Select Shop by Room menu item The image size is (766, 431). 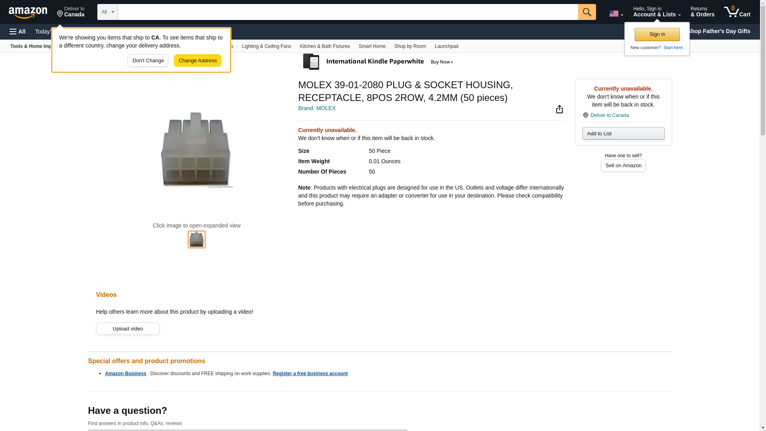(410, 46)
